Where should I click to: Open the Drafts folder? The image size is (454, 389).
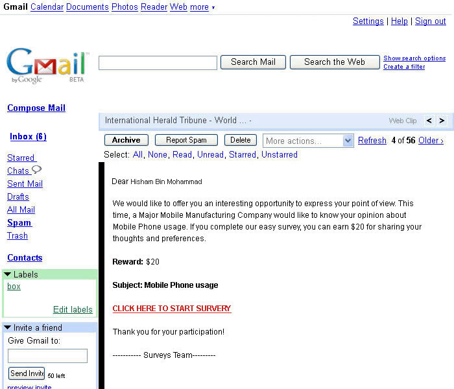click(18, 197)
